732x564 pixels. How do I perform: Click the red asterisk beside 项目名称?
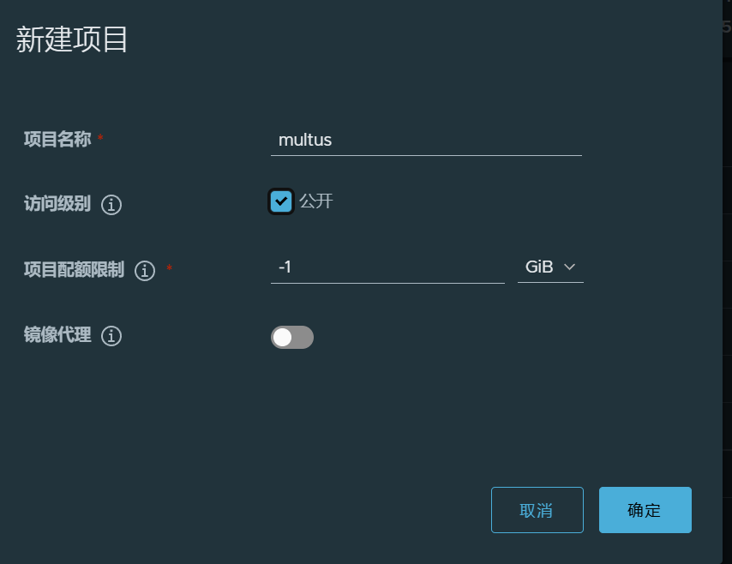pyautogui.click(x=100, y=137)
